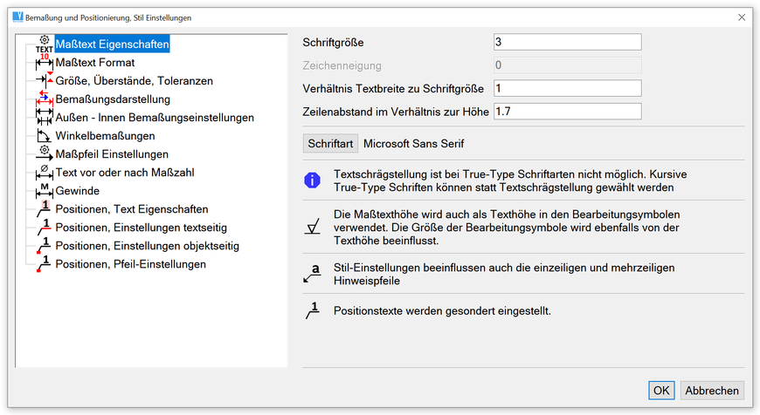The width and height of the screenshot is (760, 415).
Task: Confirm the dialog with OK
Action: (x=661, y=391)
